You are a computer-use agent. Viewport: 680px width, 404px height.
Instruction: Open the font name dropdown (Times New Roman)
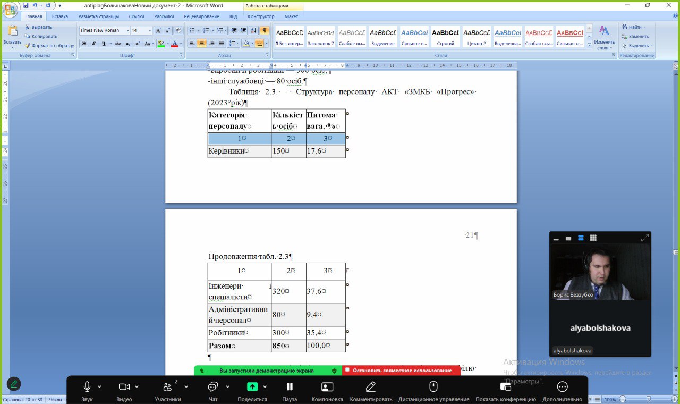click(127, 30)
